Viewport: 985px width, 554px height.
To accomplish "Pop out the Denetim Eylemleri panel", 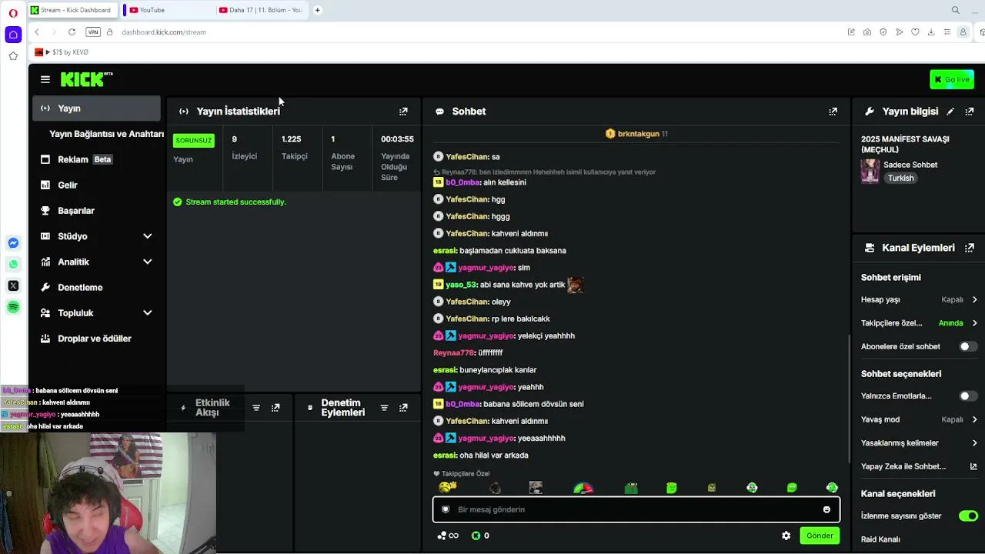I will (x=403, y=408).
